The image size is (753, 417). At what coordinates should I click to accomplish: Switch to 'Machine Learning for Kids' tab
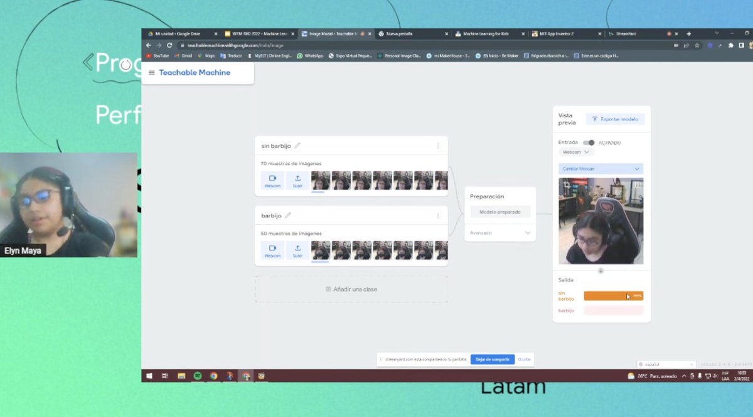coord(491,33)
